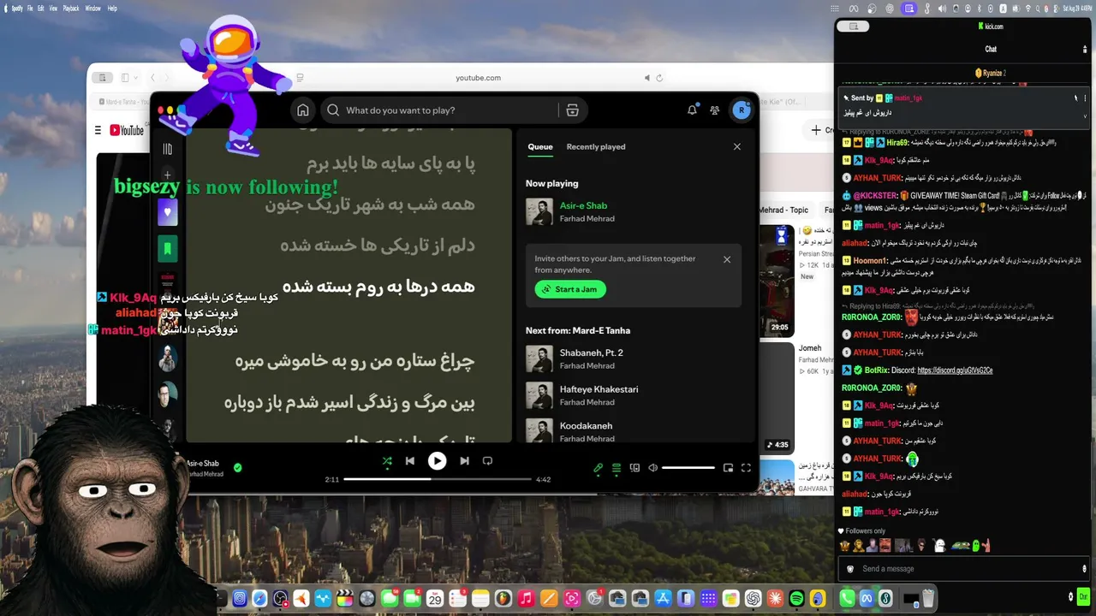The width and height of the screenshot is (1096, 616).
Task: Open Spotify Friend Activity icon
Action: pyautogui.click(x=715, y=110)
